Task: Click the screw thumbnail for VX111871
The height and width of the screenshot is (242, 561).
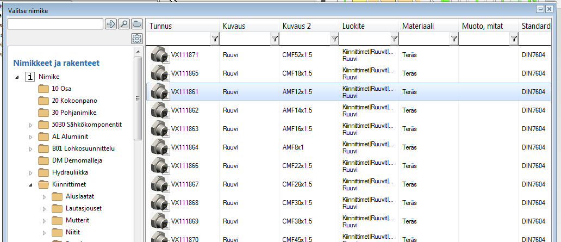Action: [x=160, y=55]
